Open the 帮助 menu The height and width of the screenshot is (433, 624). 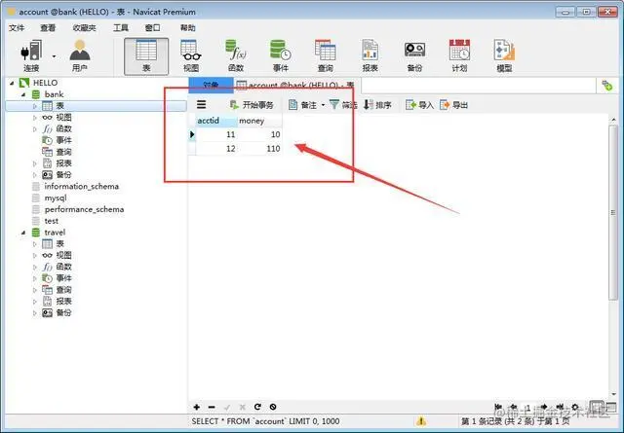188,28
